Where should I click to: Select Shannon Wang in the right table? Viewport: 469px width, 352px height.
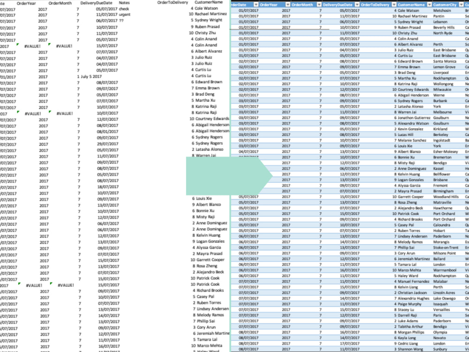point(410,349)
